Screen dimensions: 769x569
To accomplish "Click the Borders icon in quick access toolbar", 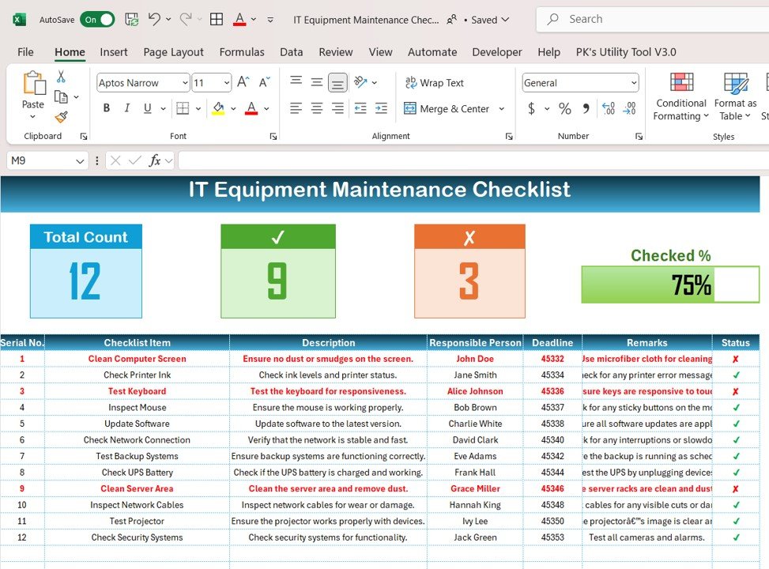I will pyautogui.click(x=217, y=19).
